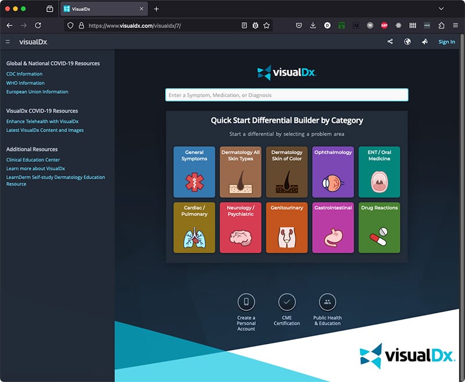Open the gray W circle extension icon
465x382 pixels.
click(x=370, y=26)
